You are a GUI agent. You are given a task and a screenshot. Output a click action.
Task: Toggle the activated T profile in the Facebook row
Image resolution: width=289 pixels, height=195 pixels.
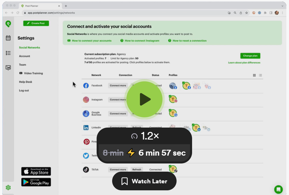coord(186,86)
